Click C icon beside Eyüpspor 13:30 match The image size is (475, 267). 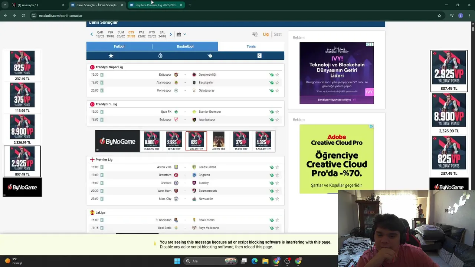102,75
